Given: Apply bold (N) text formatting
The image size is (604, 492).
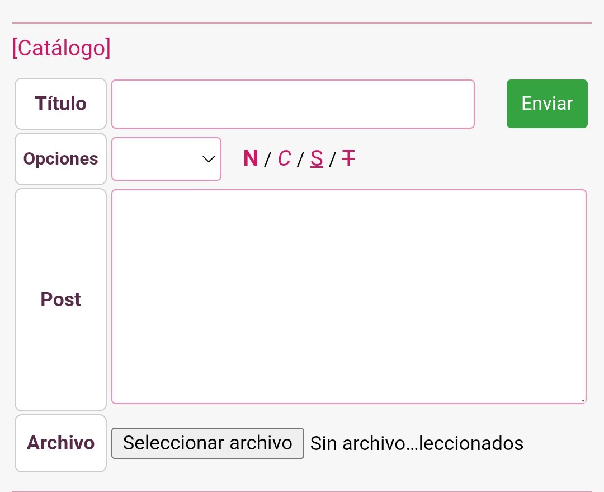Looking at the screenshot, I should pyautogui.click(x=251, y=159).
